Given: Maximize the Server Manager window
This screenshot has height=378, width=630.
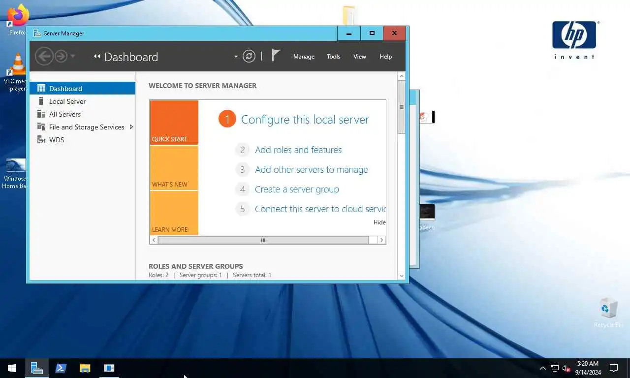Looking at the screenshot, I should click(372, 33).
